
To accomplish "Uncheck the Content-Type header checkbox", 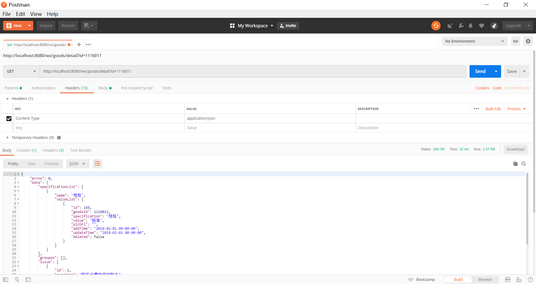I will [x=9, y=119].
